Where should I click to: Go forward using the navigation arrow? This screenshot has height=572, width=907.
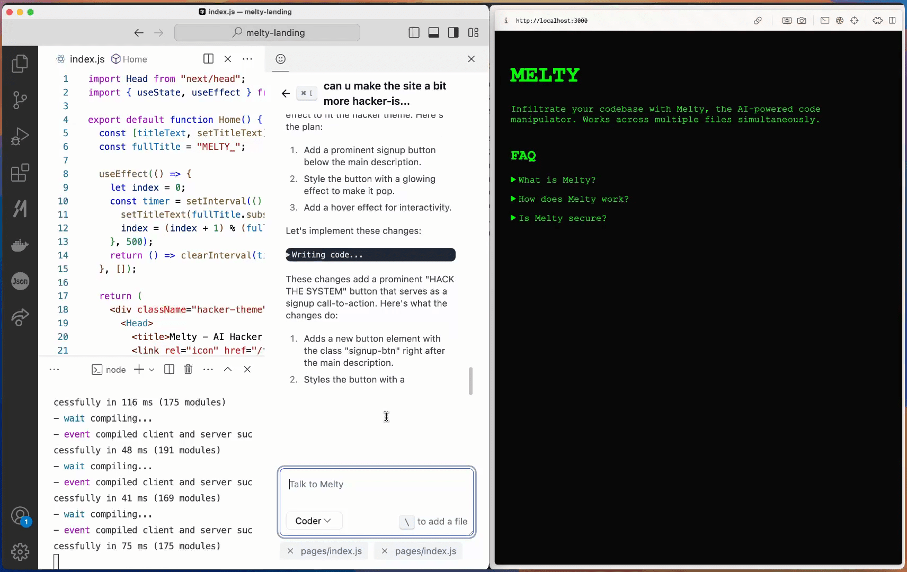coord(158,33)
